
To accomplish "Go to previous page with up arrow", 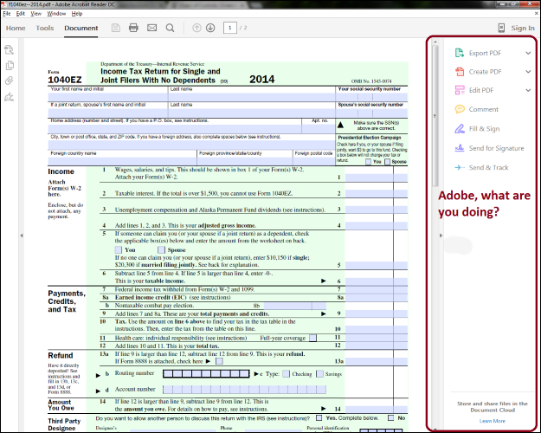I will click(x=195, y=28).
